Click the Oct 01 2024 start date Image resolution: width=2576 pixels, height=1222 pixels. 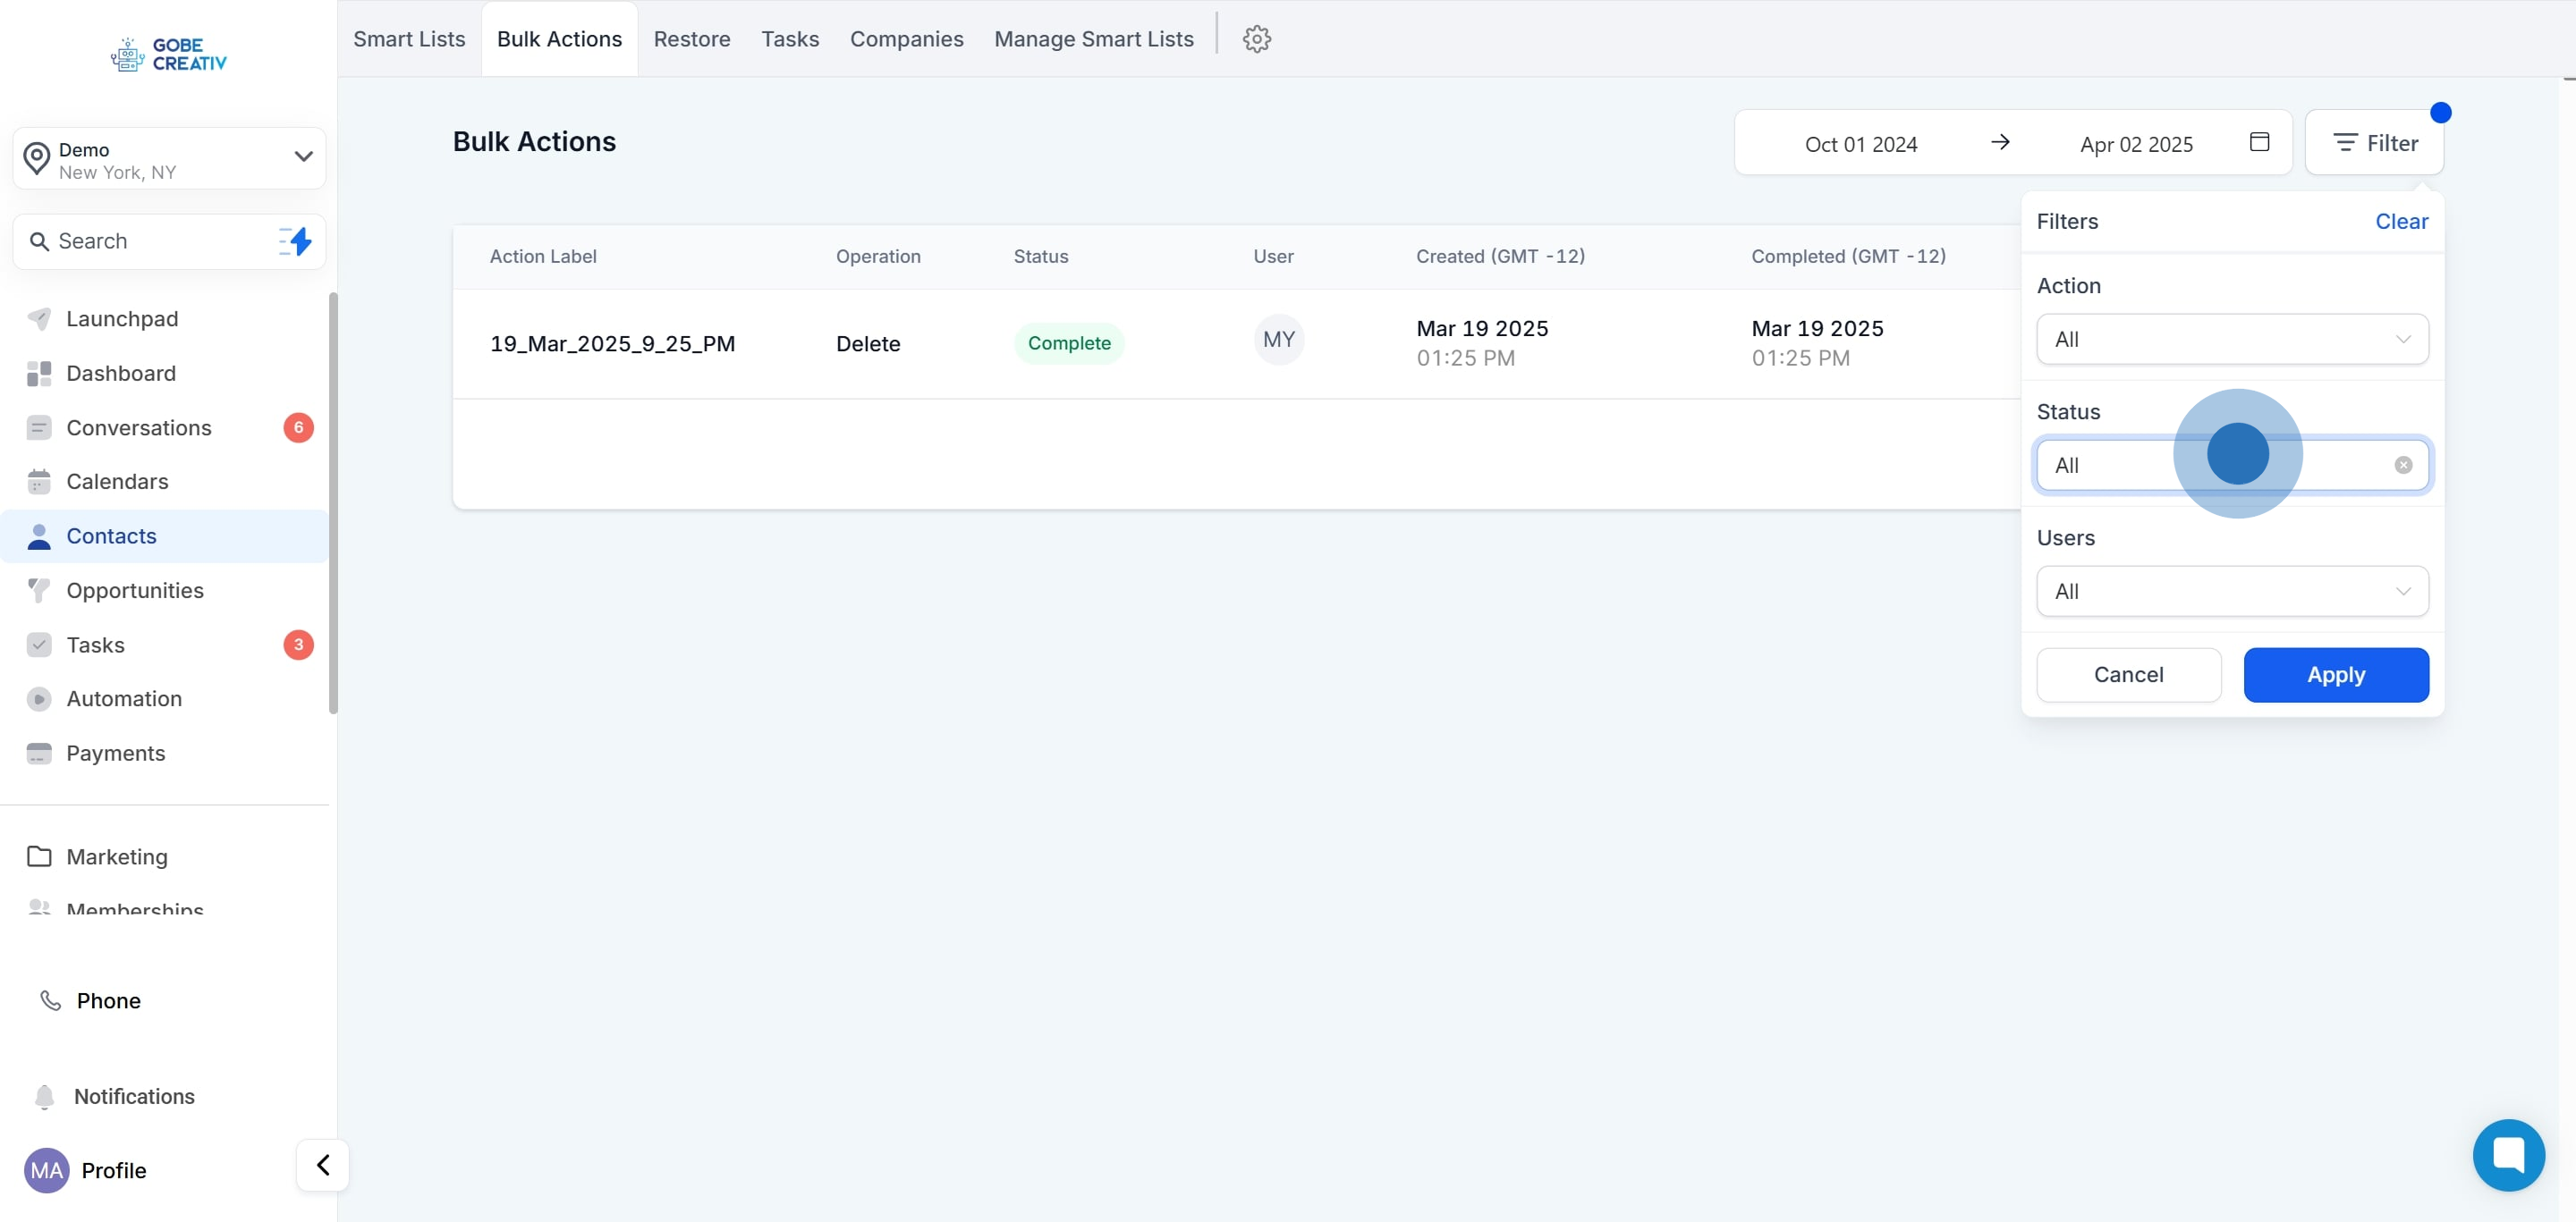click(x=1860, y=144)
